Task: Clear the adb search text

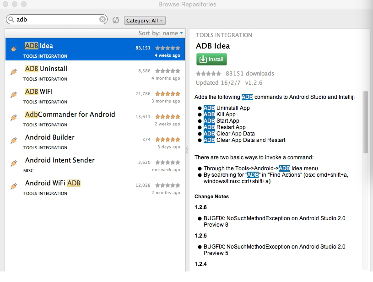Action: [103, 19]
